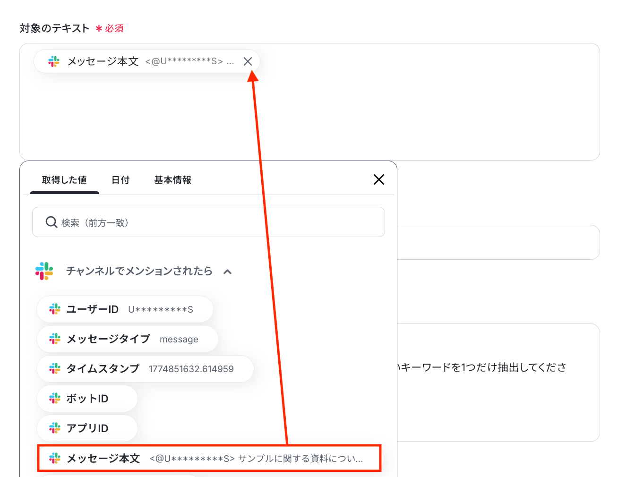Click inside the 対象のテキスト text area

(309, 102)
